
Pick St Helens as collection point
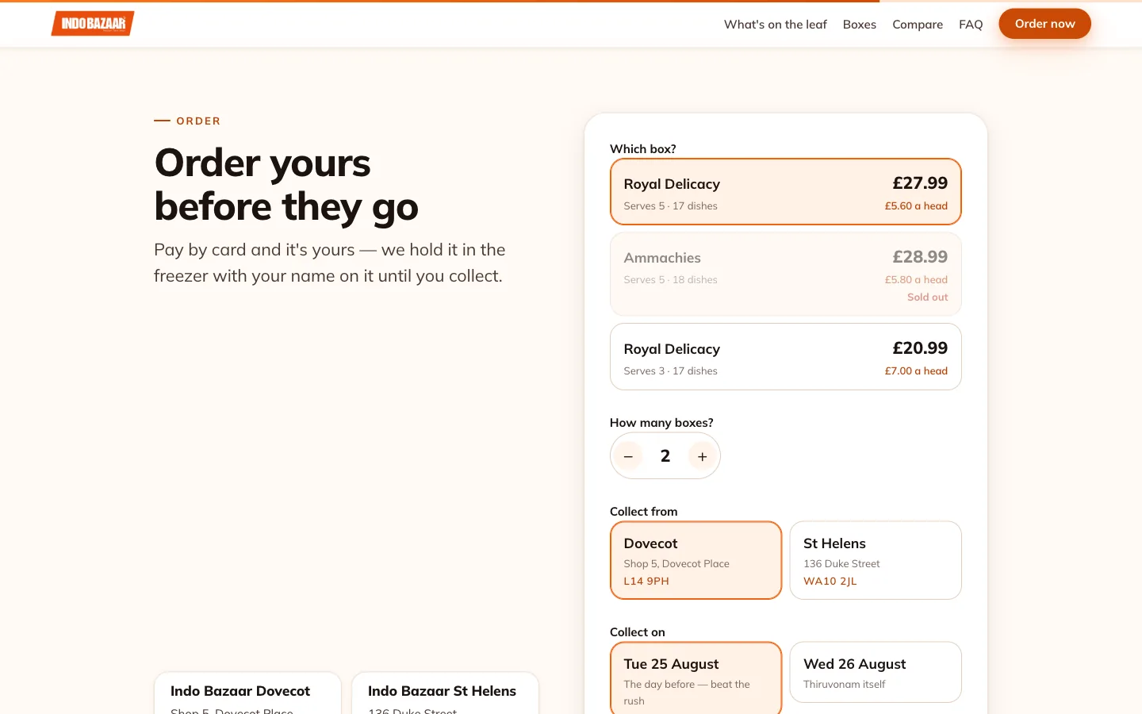(x=876, y=560)
